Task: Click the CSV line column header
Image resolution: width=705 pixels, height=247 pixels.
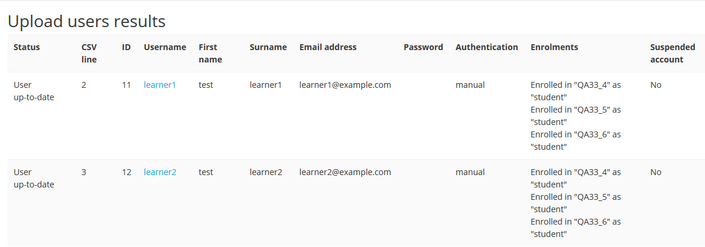Action: (x=89, y=53)
